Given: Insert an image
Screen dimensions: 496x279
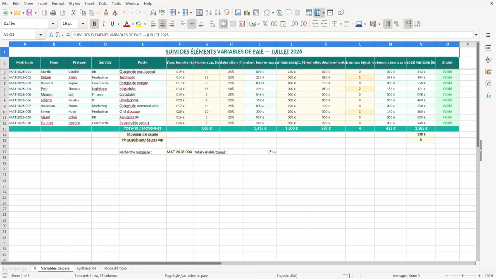Looking at the screenshot, I should pyautogui.click(x=238, y=13).
